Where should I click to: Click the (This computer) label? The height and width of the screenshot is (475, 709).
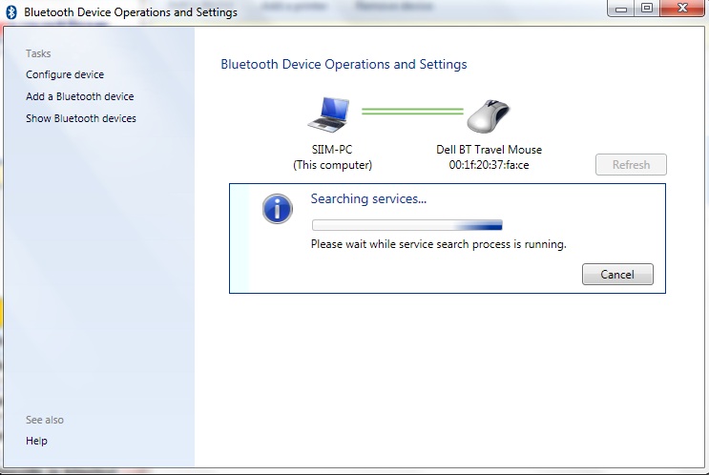click(x=332, y=165)
